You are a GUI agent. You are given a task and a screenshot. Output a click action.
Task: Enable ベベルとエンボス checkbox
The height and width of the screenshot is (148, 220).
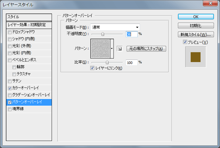coord(10,60)
